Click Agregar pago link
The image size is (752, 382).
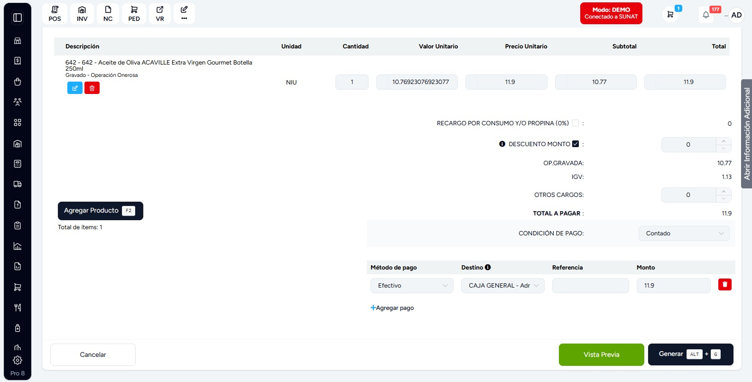click(392, 308)
